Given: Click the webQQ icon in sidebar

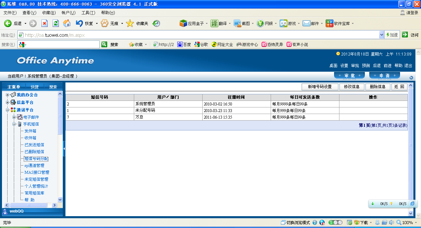Looking at the screenshot, I should tap(5, 212).
